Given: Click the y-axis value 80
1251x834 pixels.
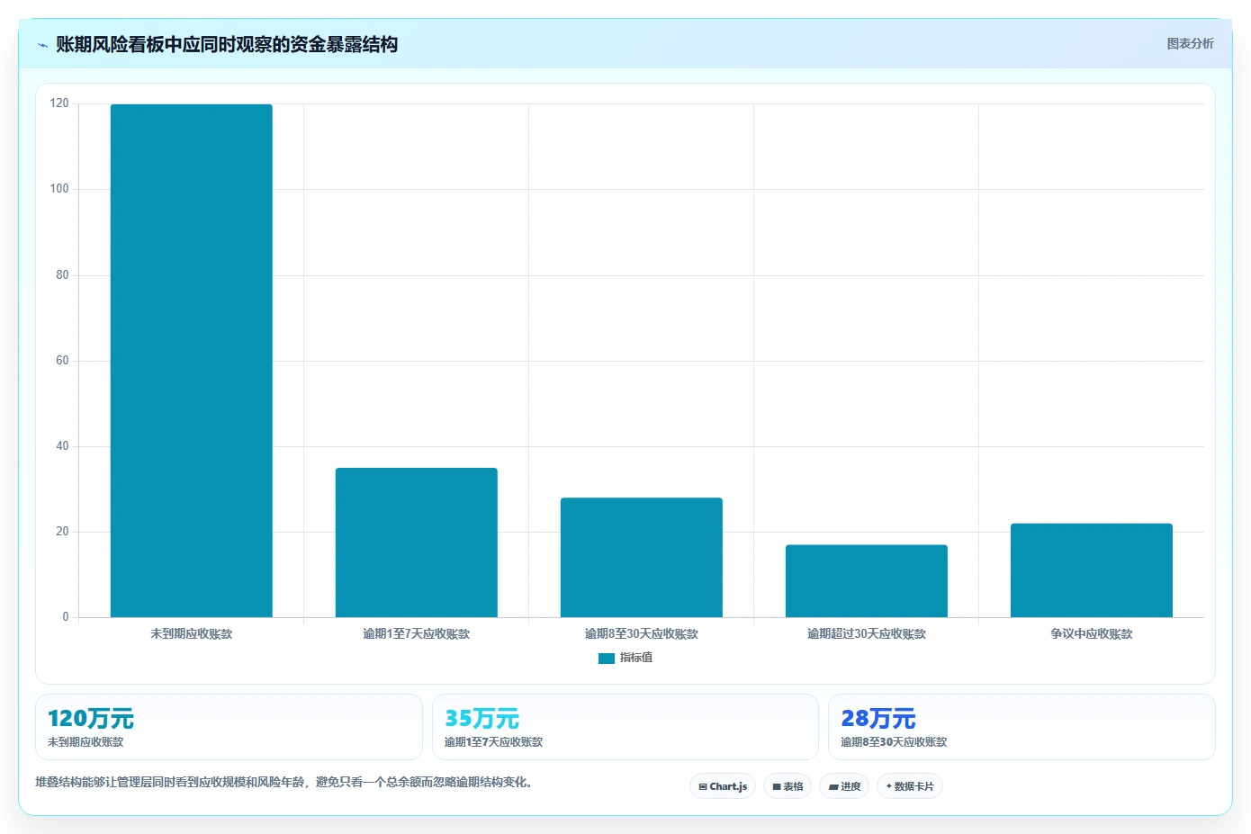Looking at the screenshot, I should click(x=62, y=275).
